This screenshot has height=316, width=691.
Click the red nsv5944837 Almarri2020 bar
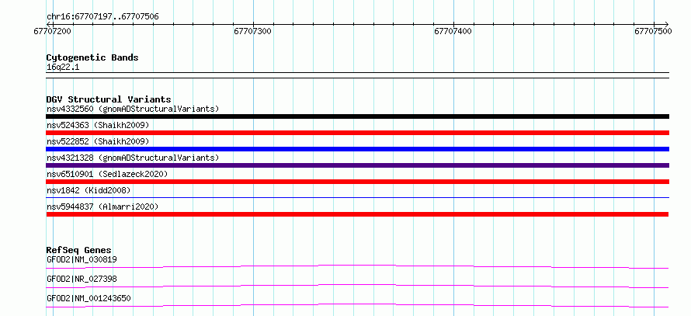(357, 214)
